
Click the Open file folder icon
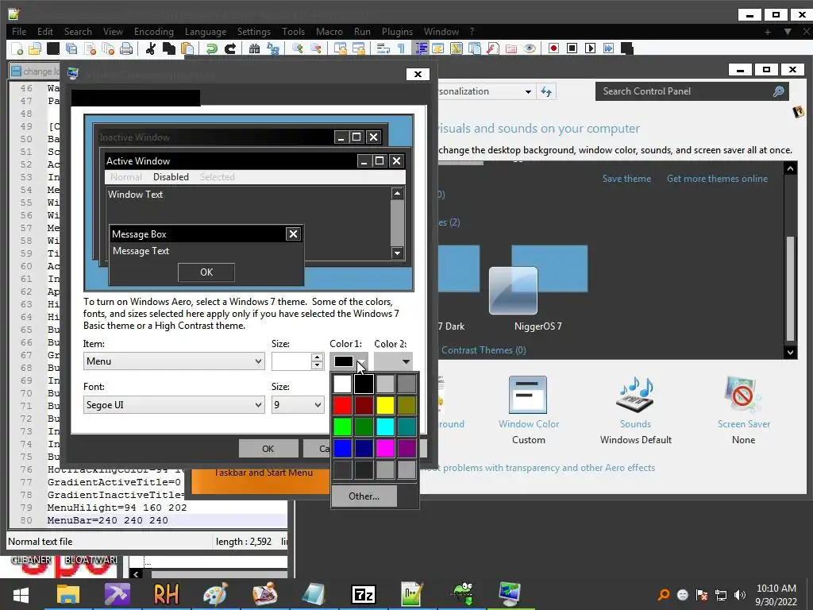[x=35, y=48]
